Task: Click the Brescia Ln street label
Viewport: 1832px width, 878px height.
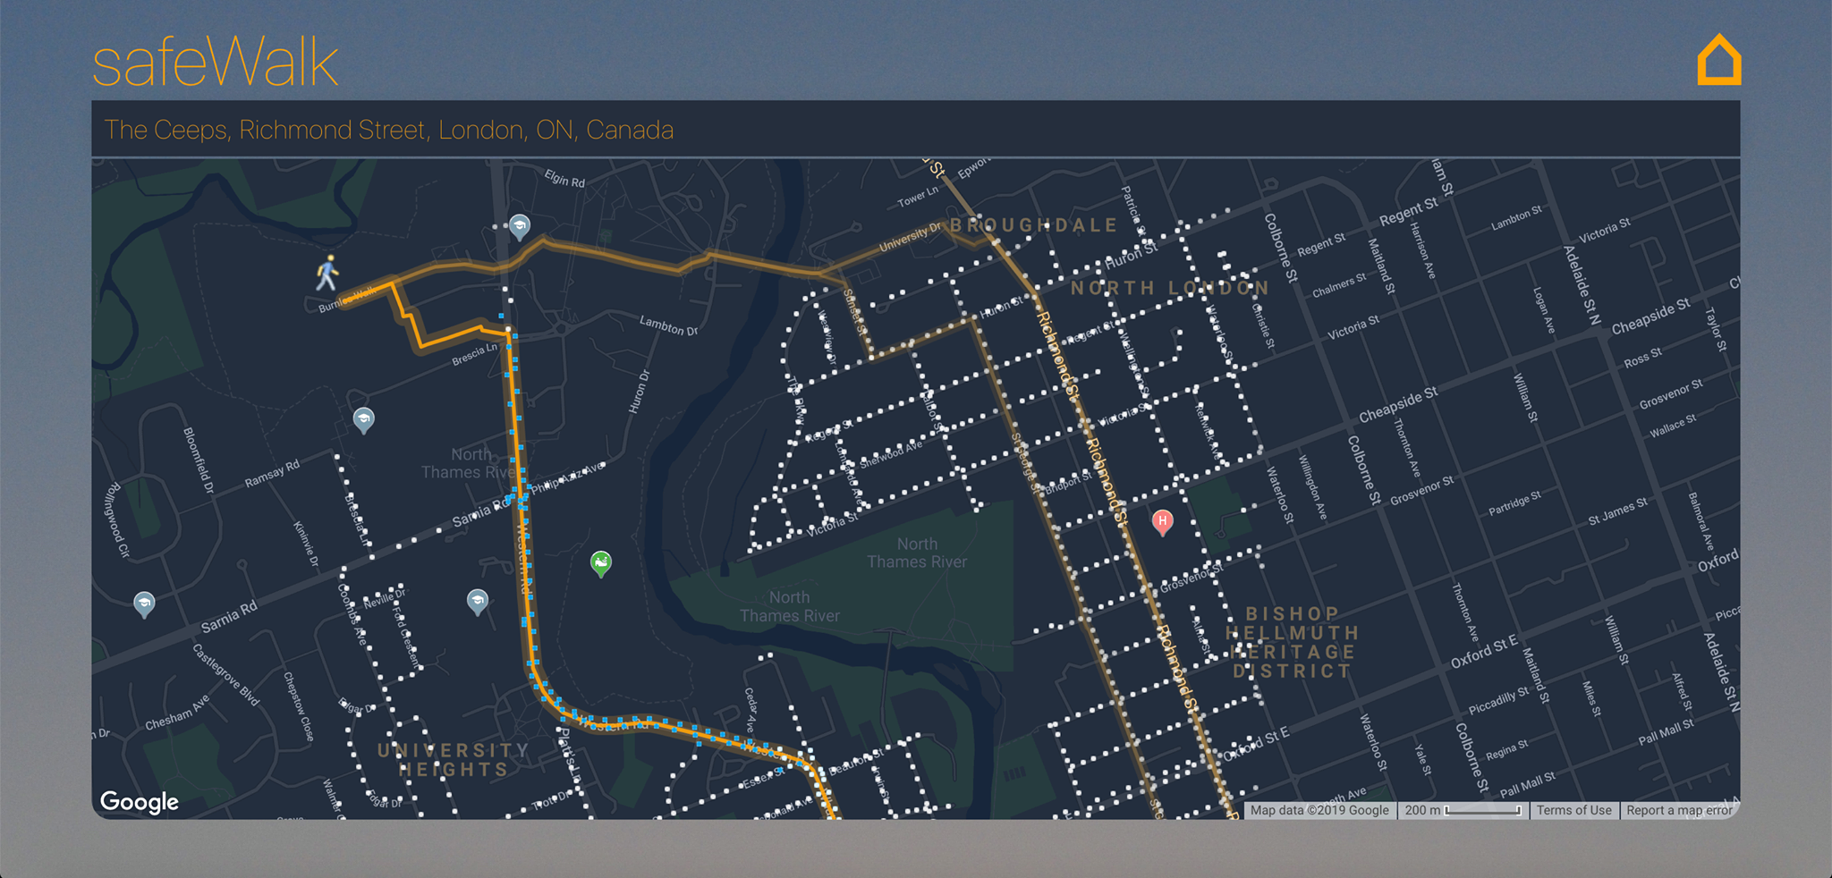Action: coord(474,354)
